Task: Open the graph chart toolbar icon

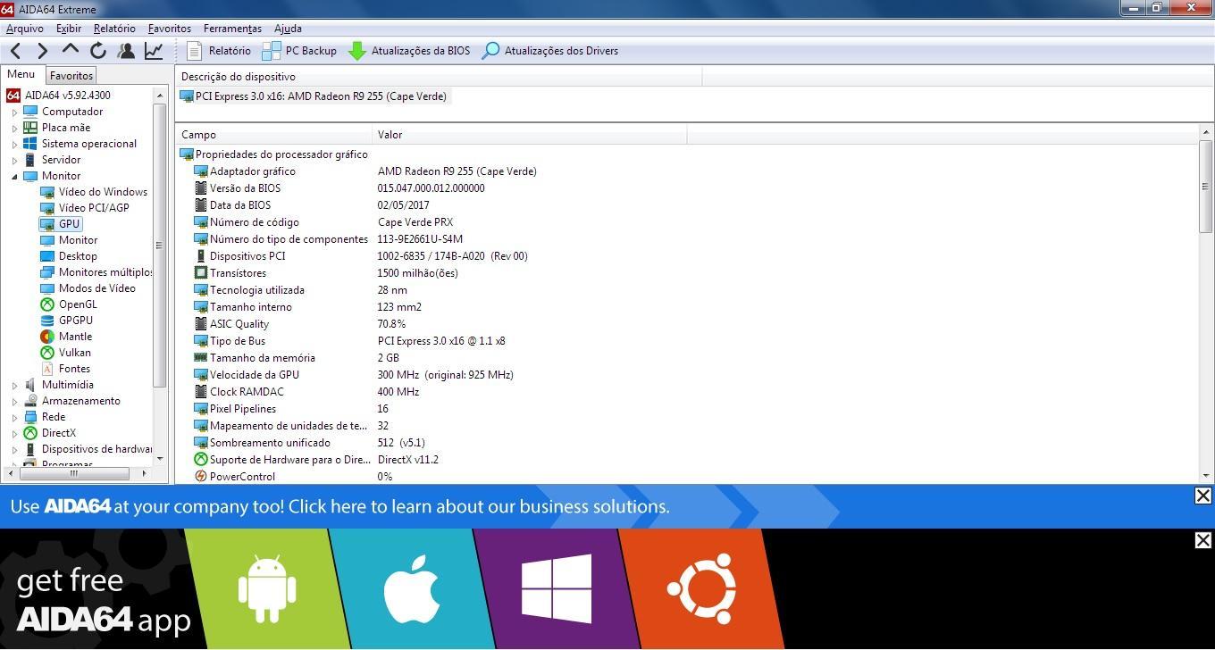Action: point(154,51)
